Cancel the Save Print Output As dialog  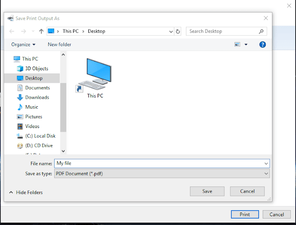pos(247,191)
